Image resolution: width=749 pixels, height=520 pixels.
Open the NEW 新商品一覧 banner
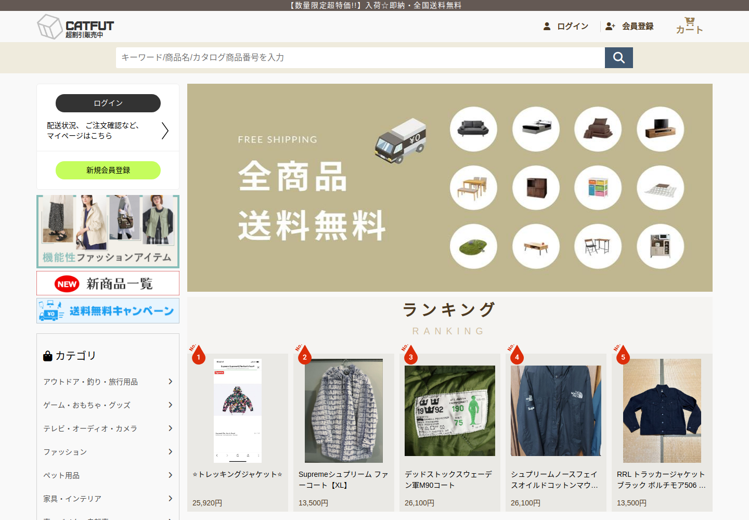coord(108,283)
